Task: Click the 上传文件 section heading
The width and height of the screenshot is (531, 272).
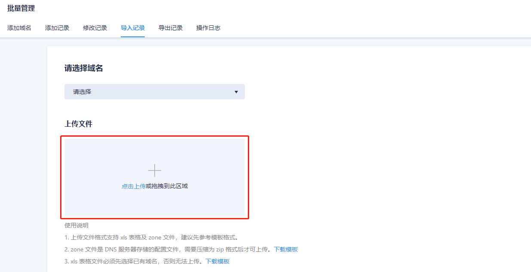Action: [79, 124]
